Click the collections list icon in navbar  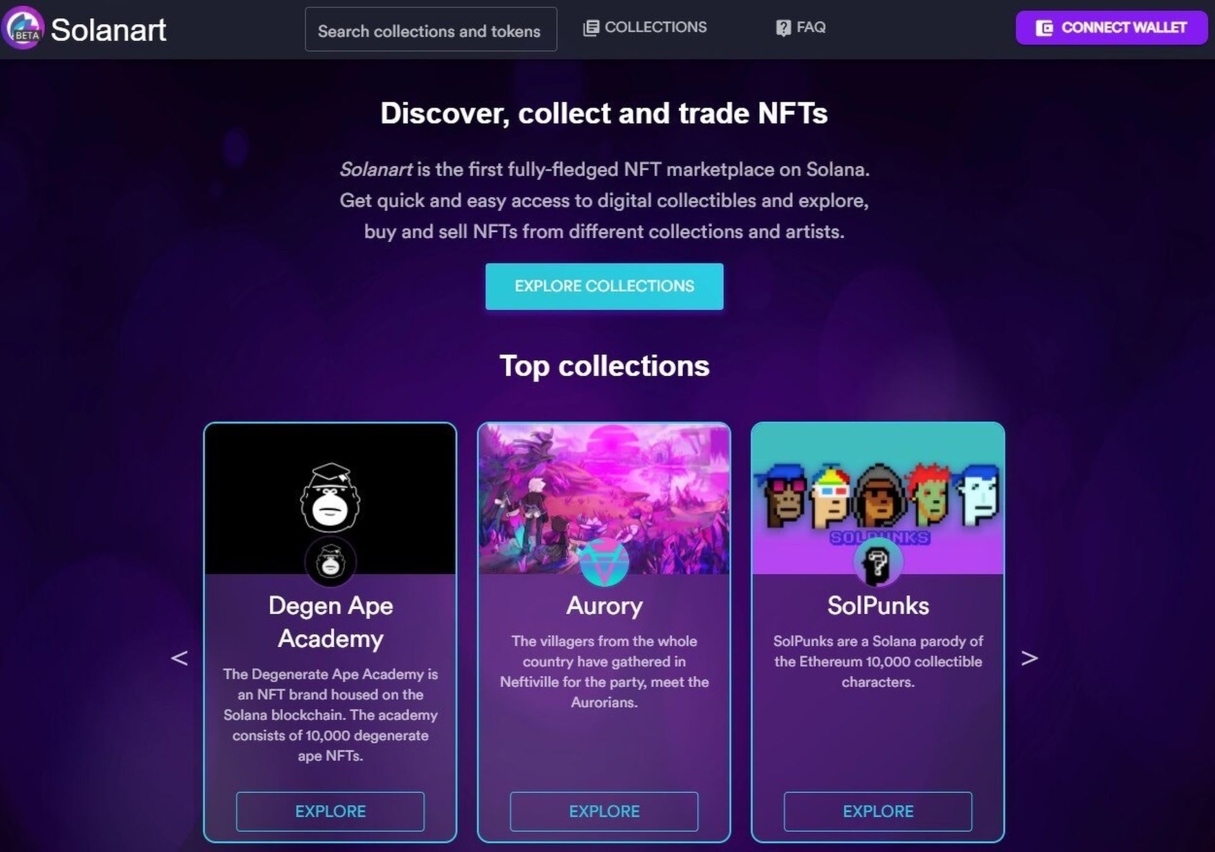click(x=590, y=28)
